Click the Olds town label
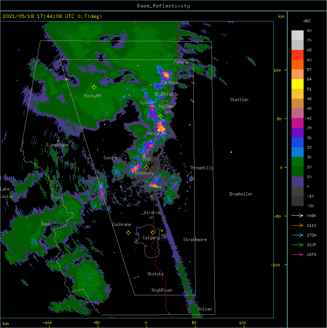 point(147,159)
